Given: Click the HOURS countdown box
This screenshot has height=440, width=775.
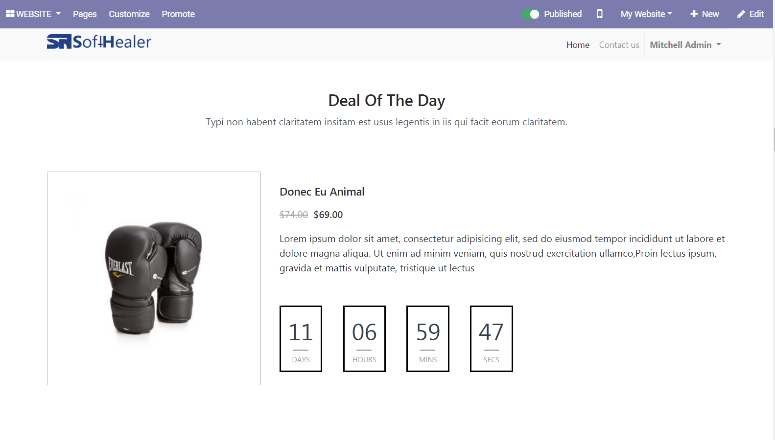Looking at the screenshot, I should coord(364,339).
